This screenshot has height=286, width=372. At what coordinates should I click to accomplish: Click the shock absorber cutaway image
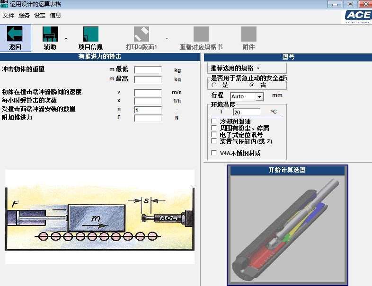coord(287,229)
